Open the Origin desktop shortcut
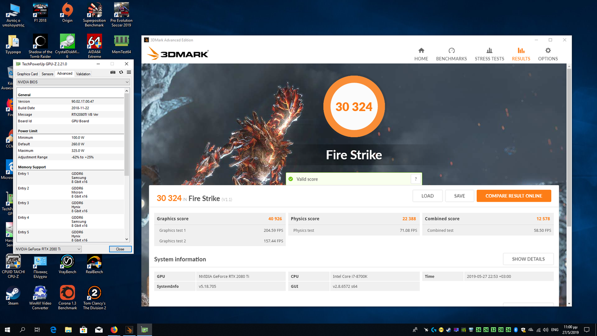The width and height of the screenshot is (597, 336). pos(67,13)
